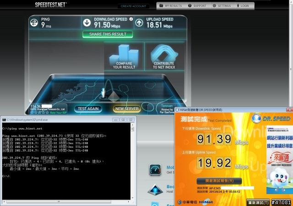Click the server pyramid marker on map

pyautogui.click(x=114, y=97)
